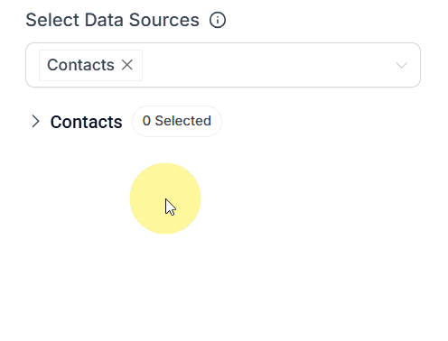Click the circled i information symbol
The width and height of the screenshot is (448, 341).
tap(218, 20)
